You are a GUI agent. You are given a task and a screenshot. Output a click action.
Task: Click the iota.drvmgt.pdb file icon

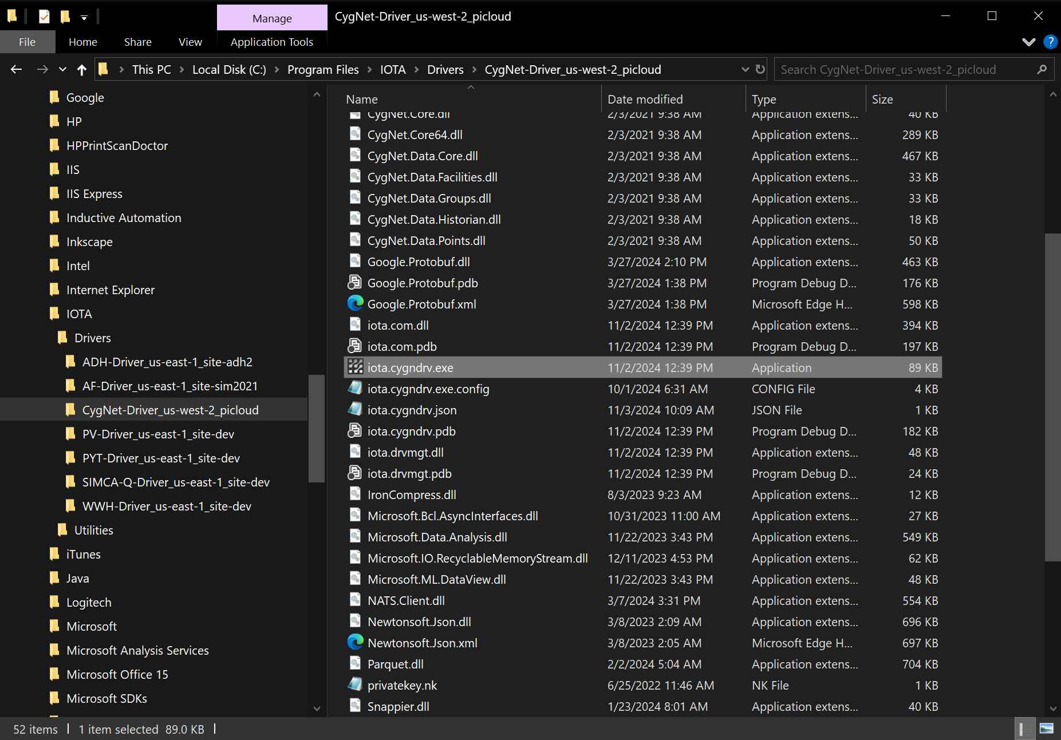pyautogui.click(x=356, y=473)
